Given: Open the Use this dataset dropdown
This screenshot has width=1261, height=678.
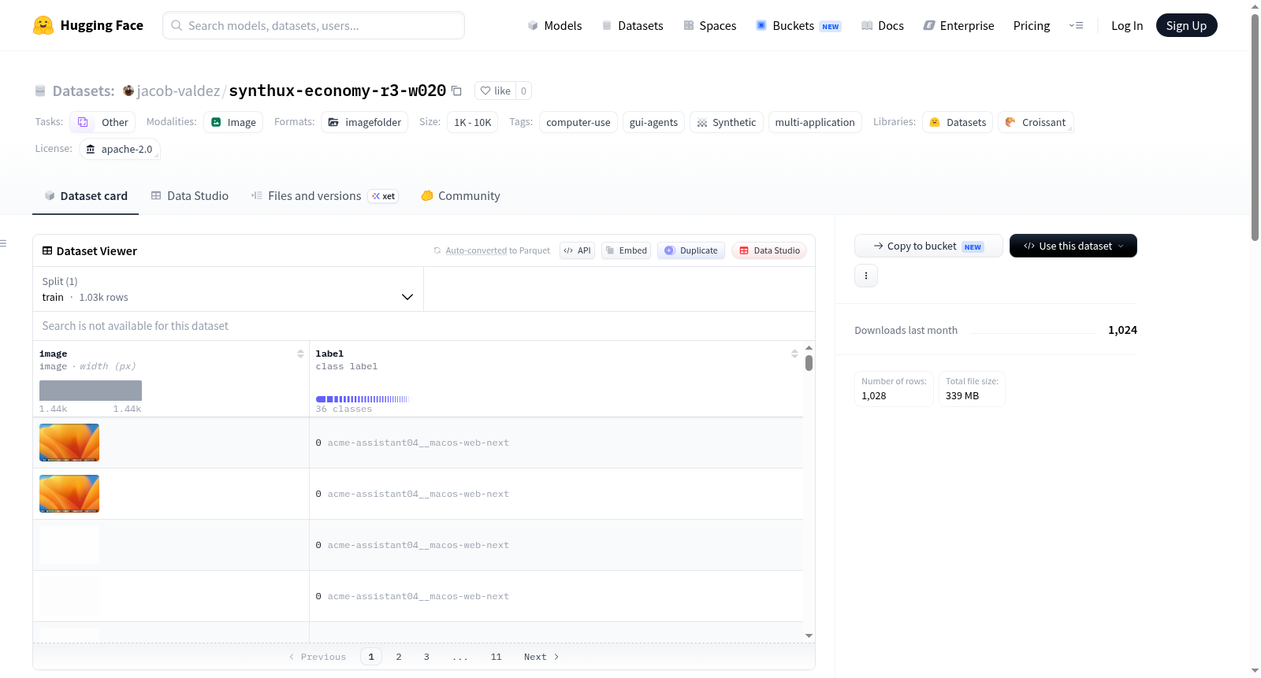Looking at the screenshot, I should (x=1073, y=246).
